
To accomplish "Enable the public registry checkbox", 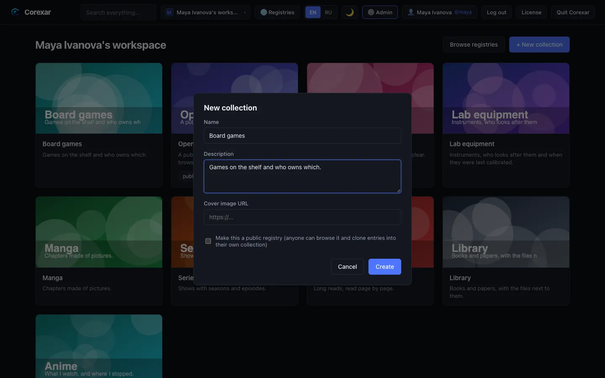I will pos(208,241).
